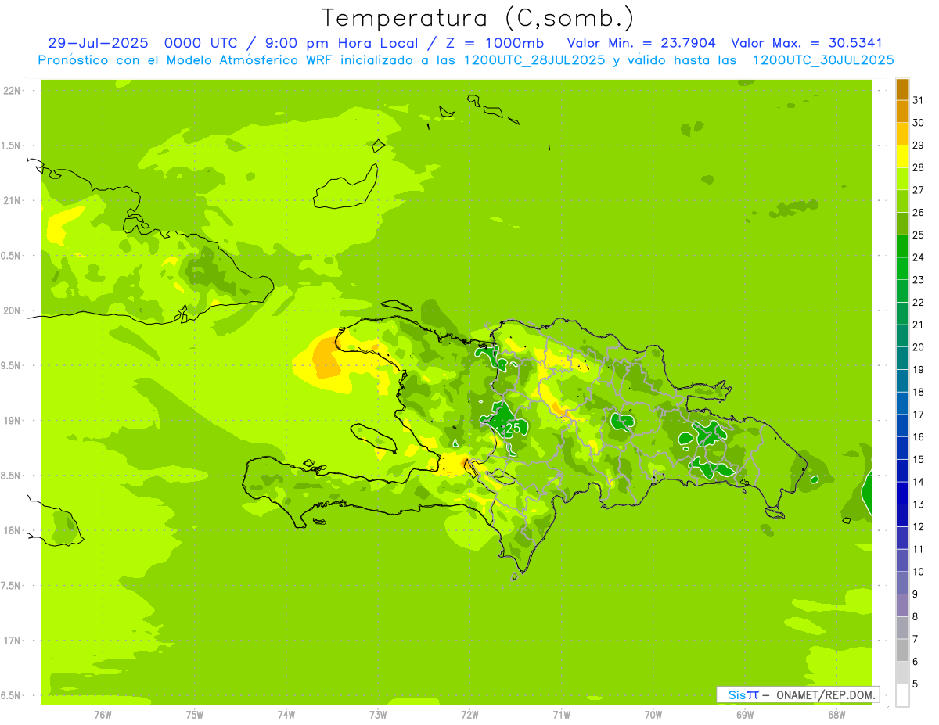Click the dark green swatch between 24 and 25
The height and width of the screenshot is (725, 939).
point(902,246)
